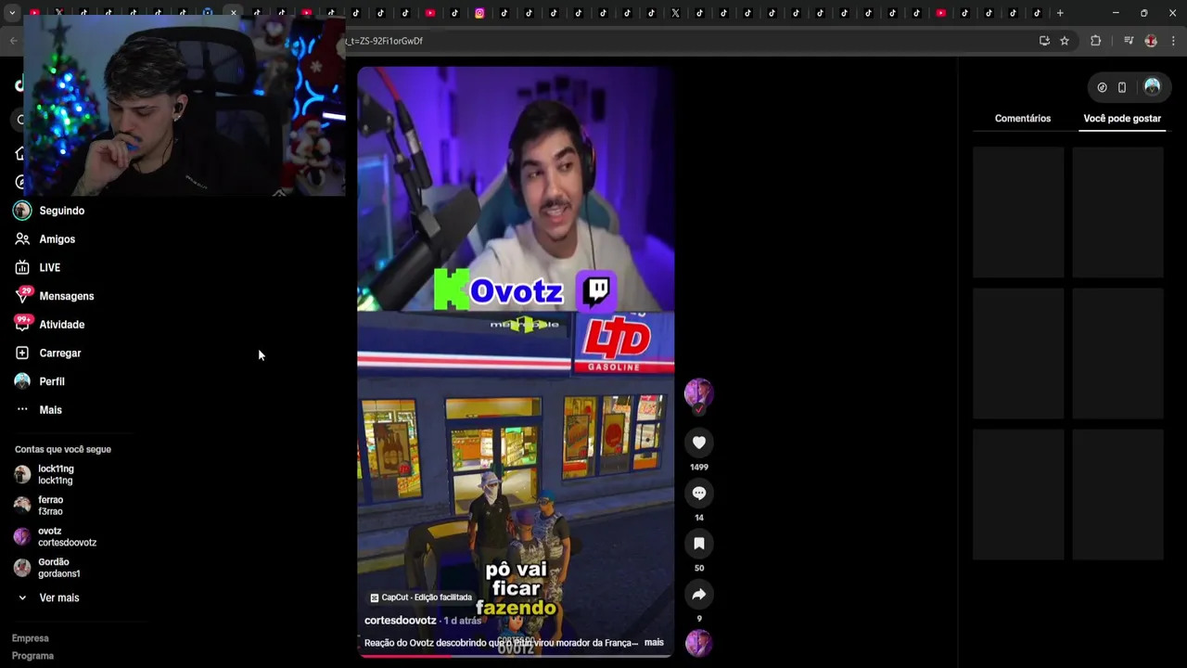Open the ferrao f3rrao account
The width and height of the screenshot is (1187, 668).
(39, 506)
